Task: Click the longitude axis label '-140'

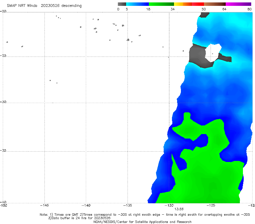Action: point(86,205)
